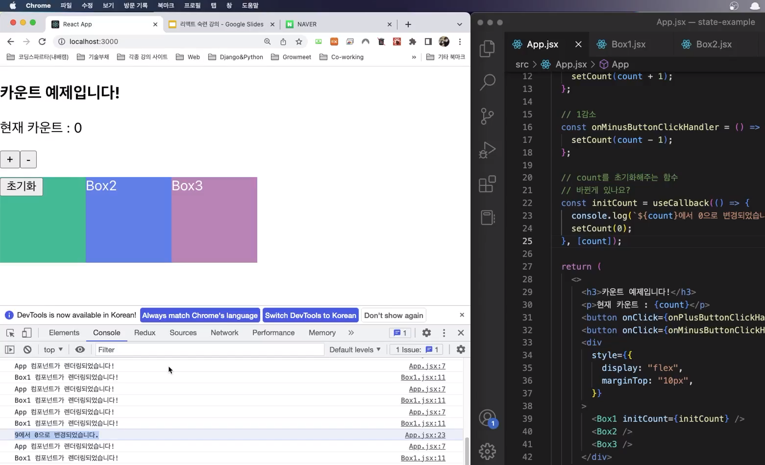Switch to the Network tab

click(224, 333)
